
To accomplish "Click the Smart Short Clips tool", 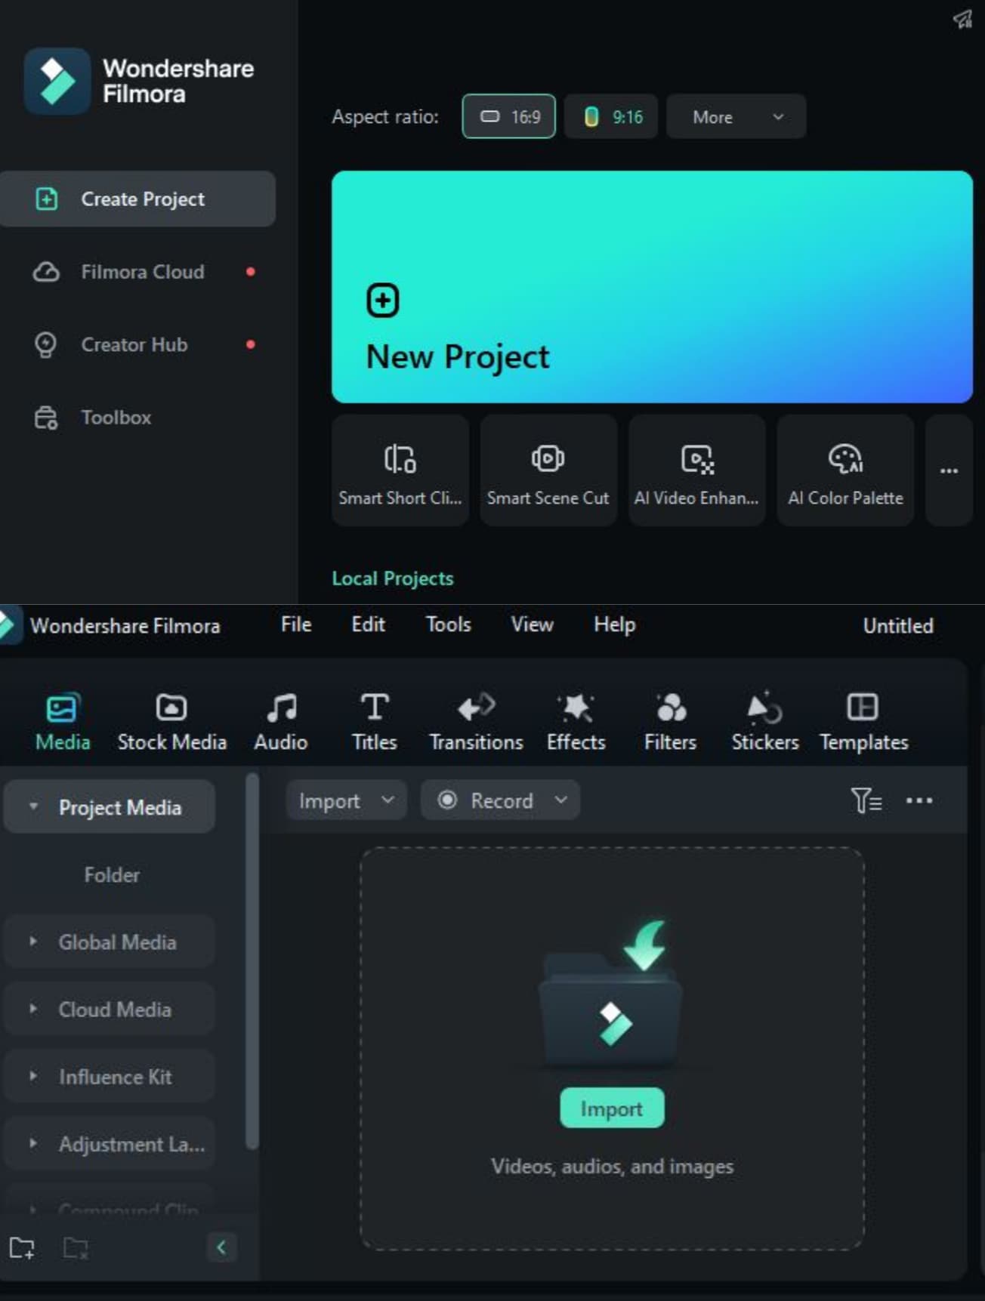I will tap(400, 470).
